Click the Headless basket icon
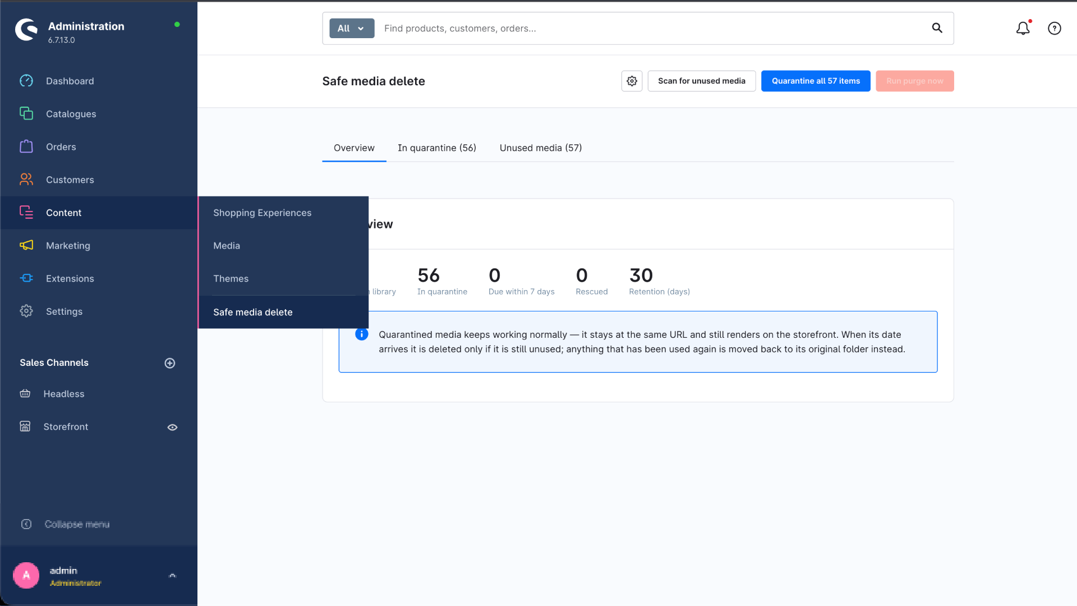1077x606 pixels. (25, 393)
